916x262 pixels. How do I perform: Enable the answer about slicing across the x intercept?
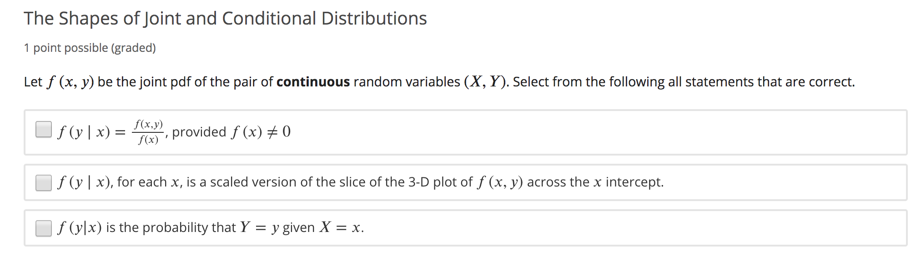click(44, 184)
